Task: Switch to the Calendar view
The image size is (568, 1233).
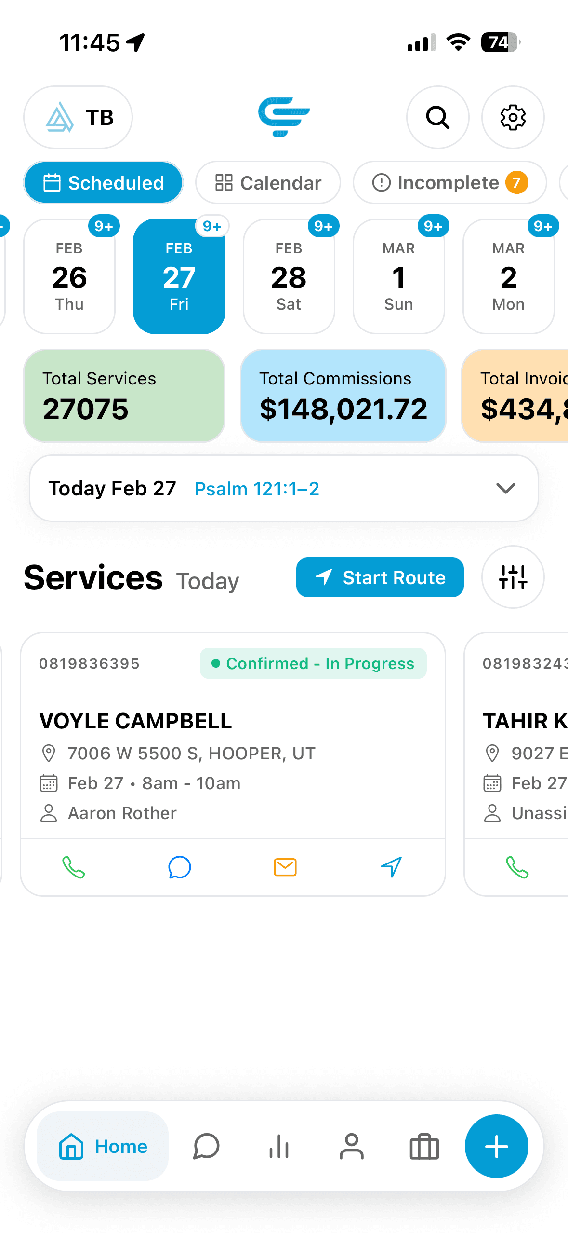Action: (268, 182)
